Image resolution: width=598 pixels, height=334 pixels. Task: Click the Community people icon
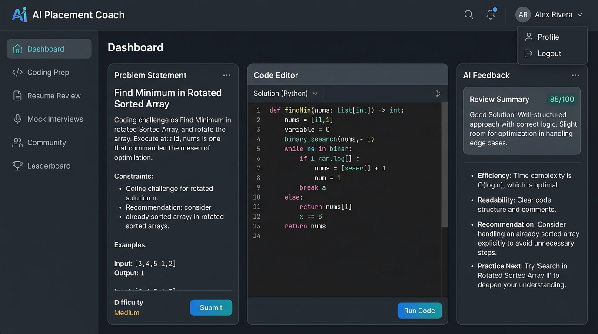(17, 143)
